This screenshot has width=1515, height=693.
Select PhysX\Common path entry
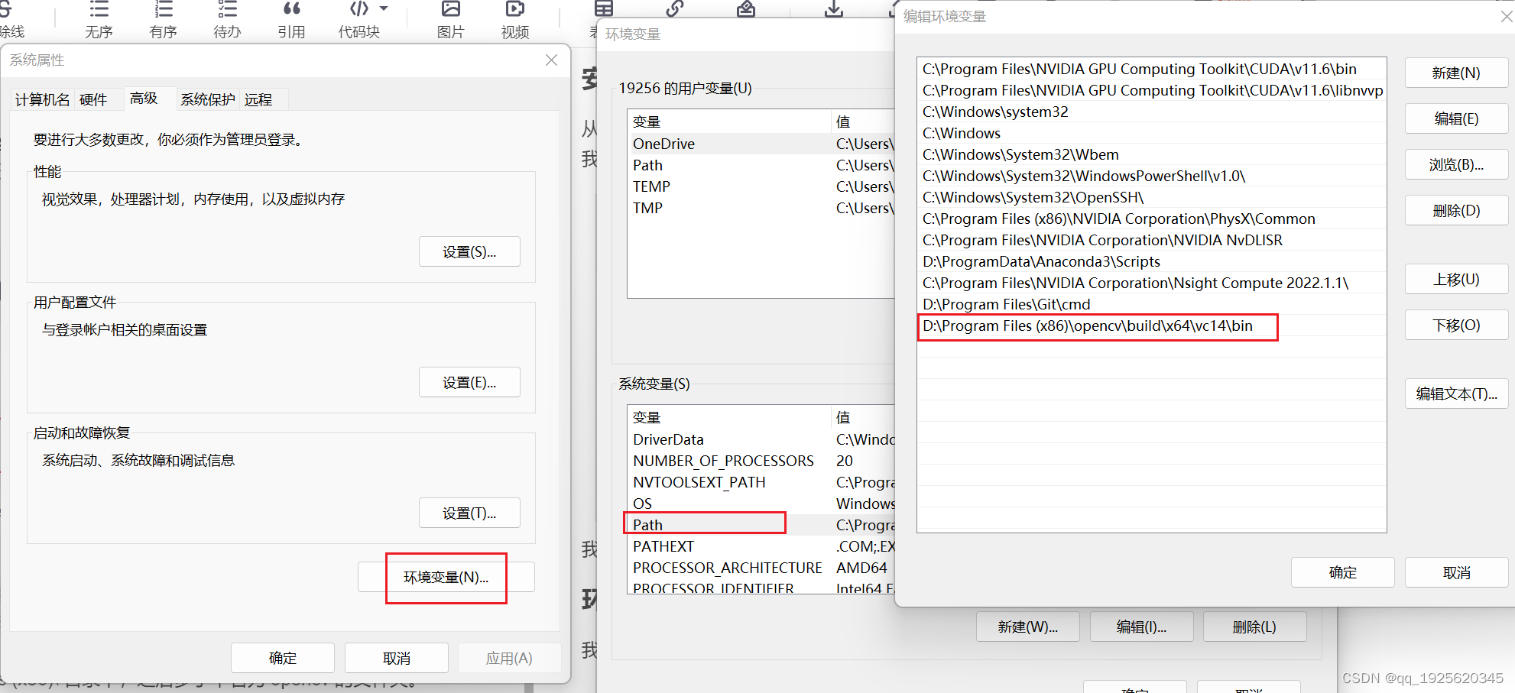coord(1152,219)
